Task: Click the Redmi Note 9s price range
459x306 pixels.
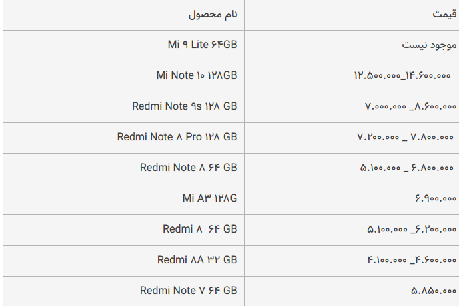Action: (410, 106)
